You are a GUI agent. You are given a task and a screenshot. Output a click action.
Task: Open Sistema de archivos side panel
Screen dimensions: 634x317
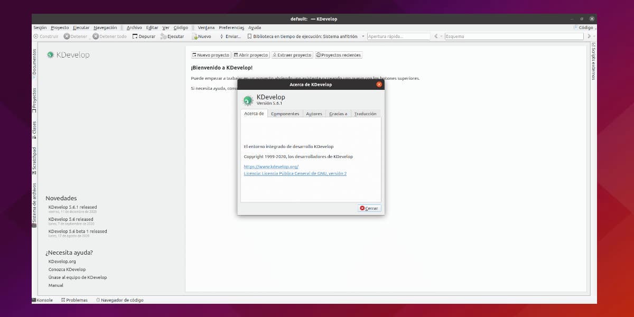tap(34, 204)
